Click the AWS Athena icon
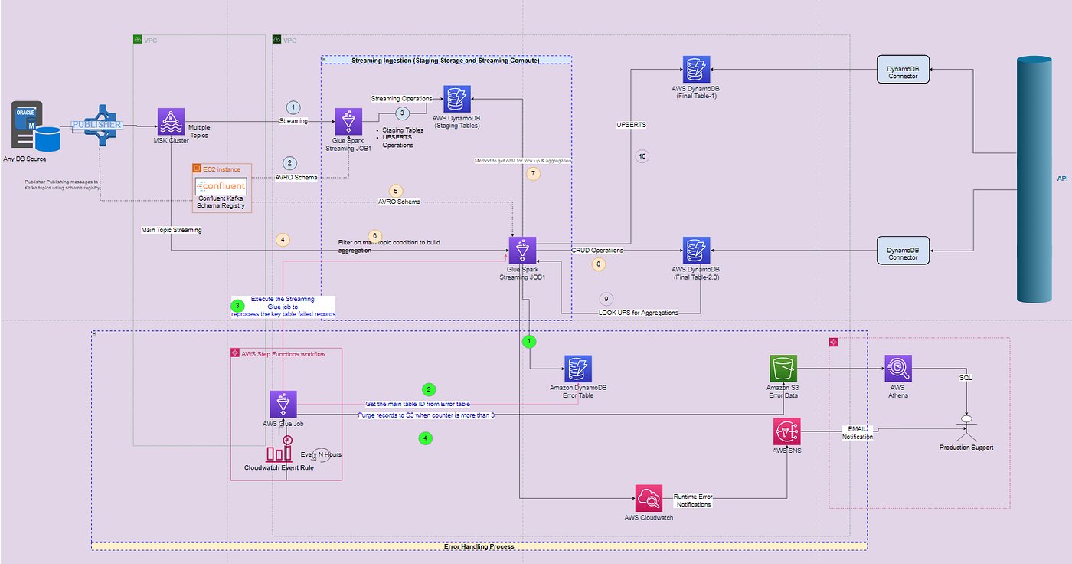The image size is (1072, 564). point(899,369)
